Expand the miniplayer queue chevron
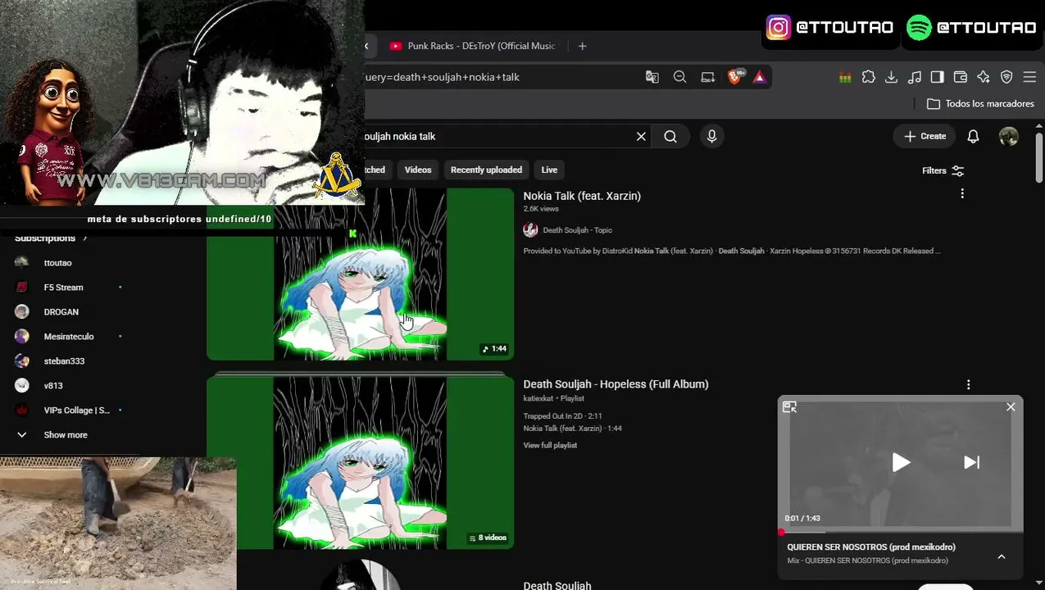1045x590 pixels. (1001, 556)
